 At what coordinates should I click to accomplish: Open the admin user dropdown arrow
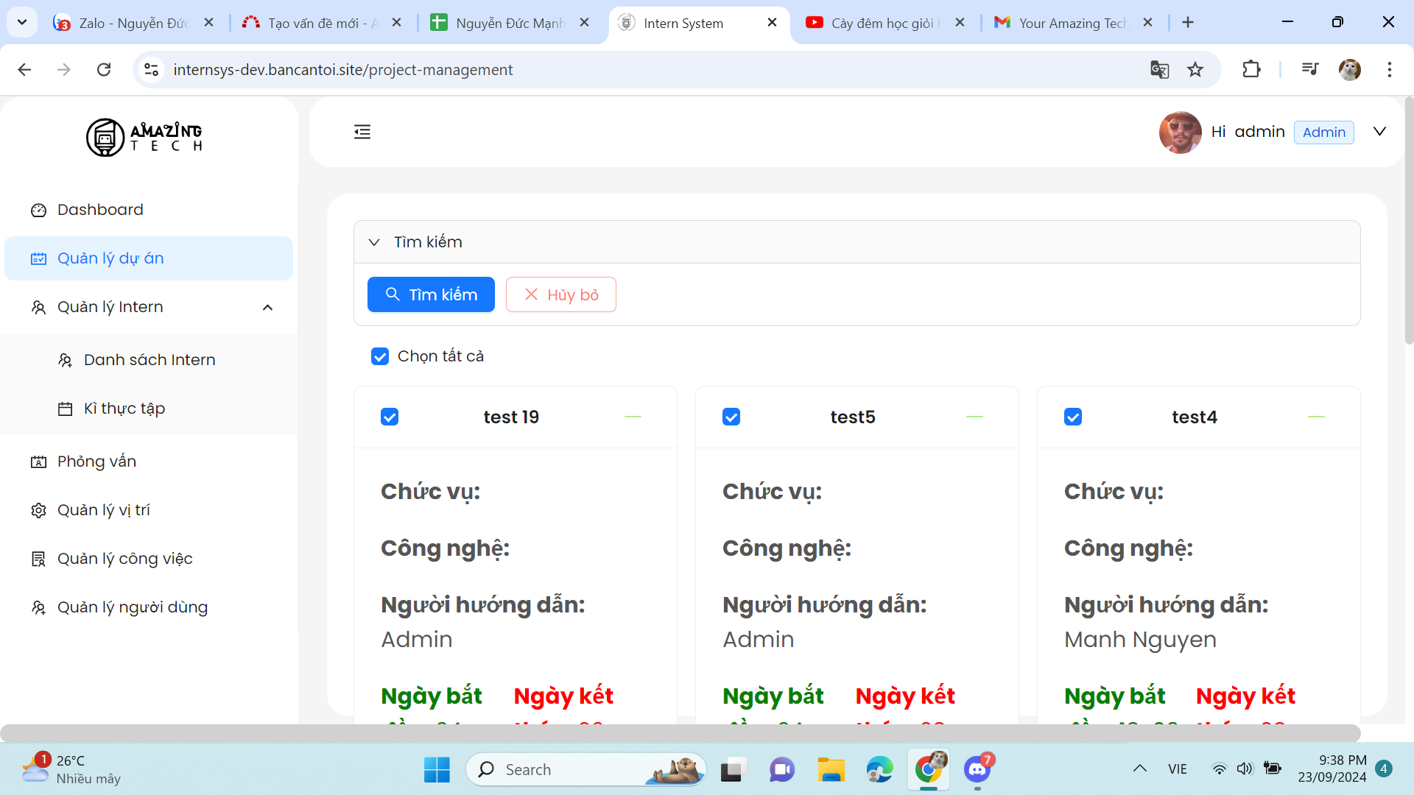click(1379, 132)
